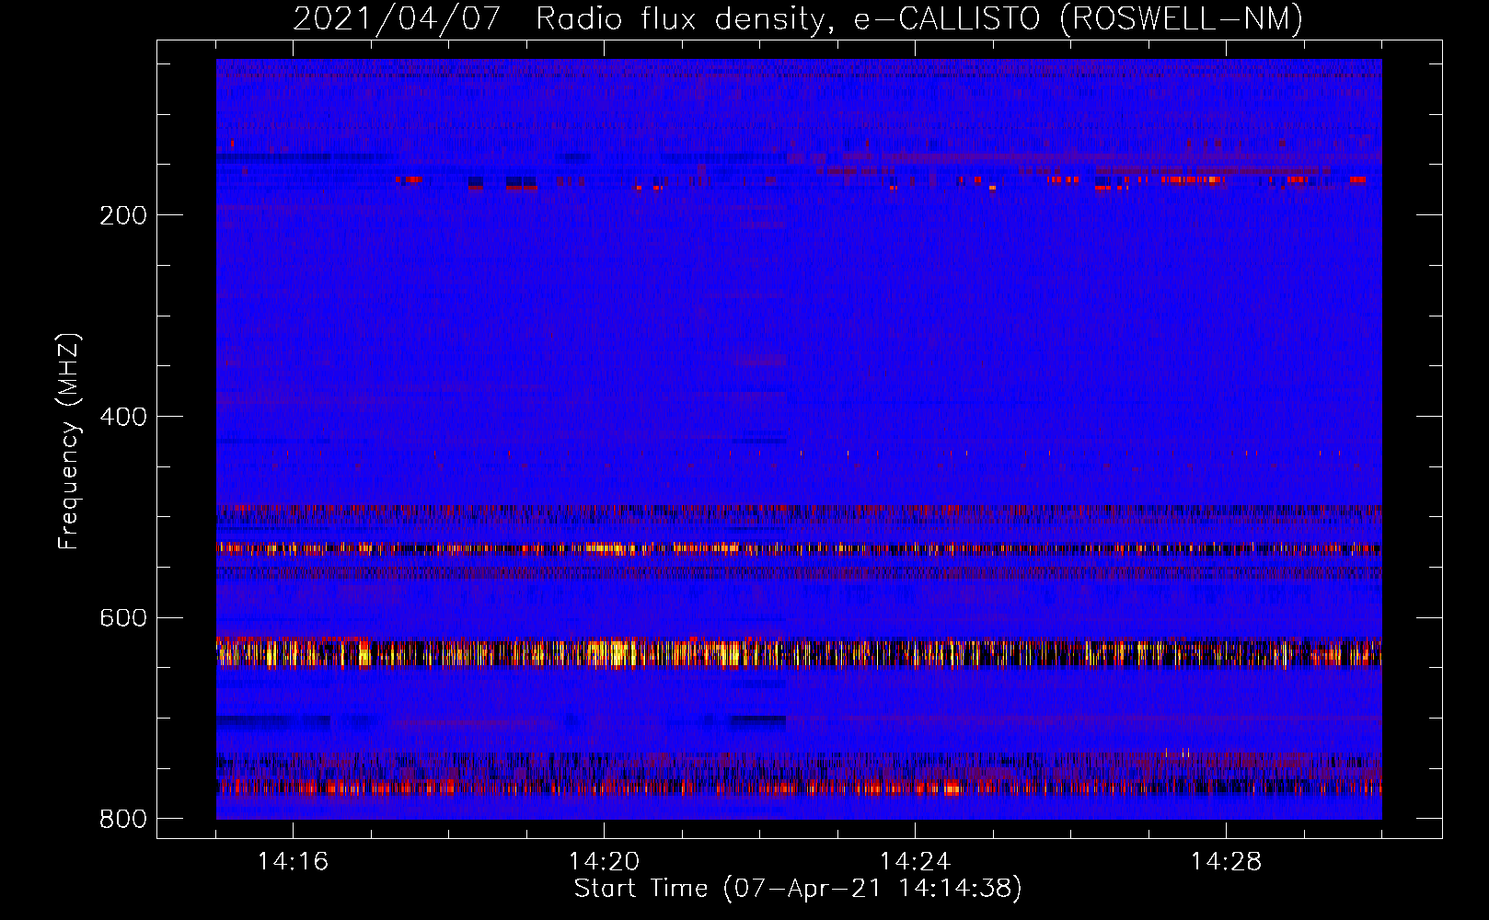
Task: Select the 800 frequency tick label
Action: click(x=123, y=819)
